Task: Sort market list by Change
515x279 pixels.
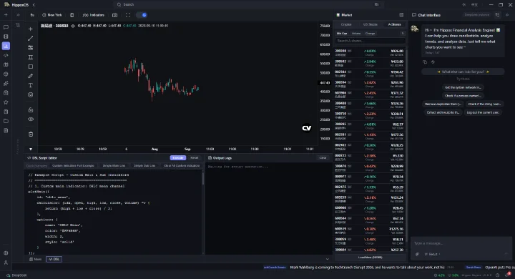Action: 371,34
